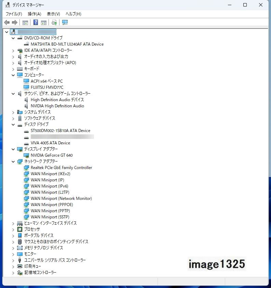This screenshot has width=271, height=288.
Task: Select Realtek PCIe GbE Family Controller
Action: point(61,168)
